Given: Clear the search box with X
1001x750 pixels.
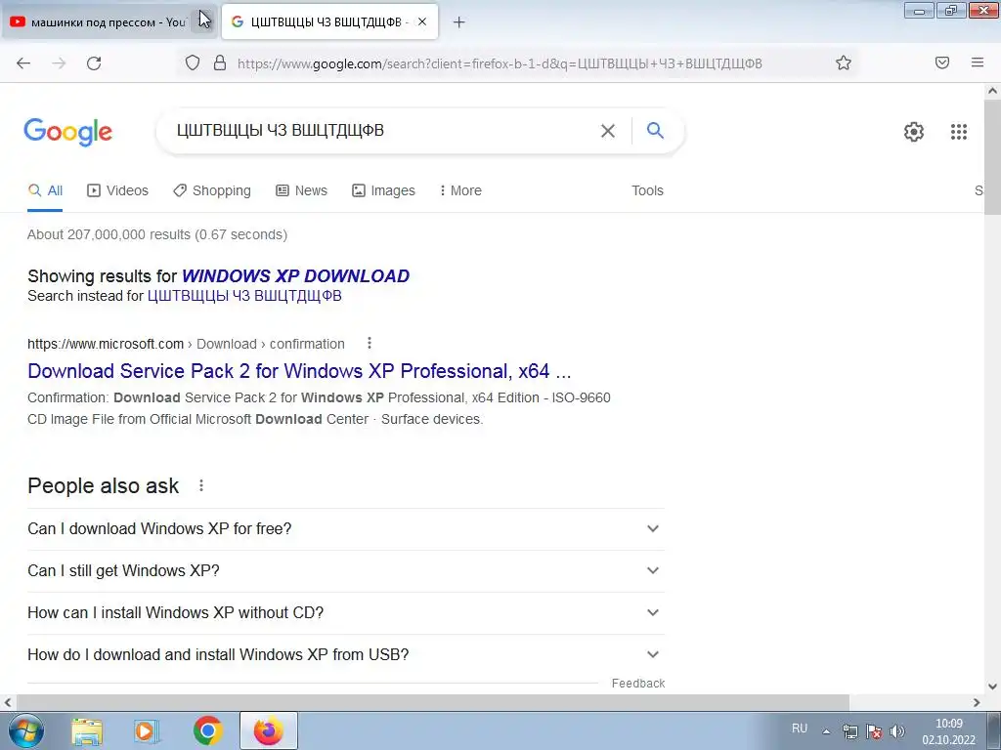Looking at the screenshot, I should [608, 131].
